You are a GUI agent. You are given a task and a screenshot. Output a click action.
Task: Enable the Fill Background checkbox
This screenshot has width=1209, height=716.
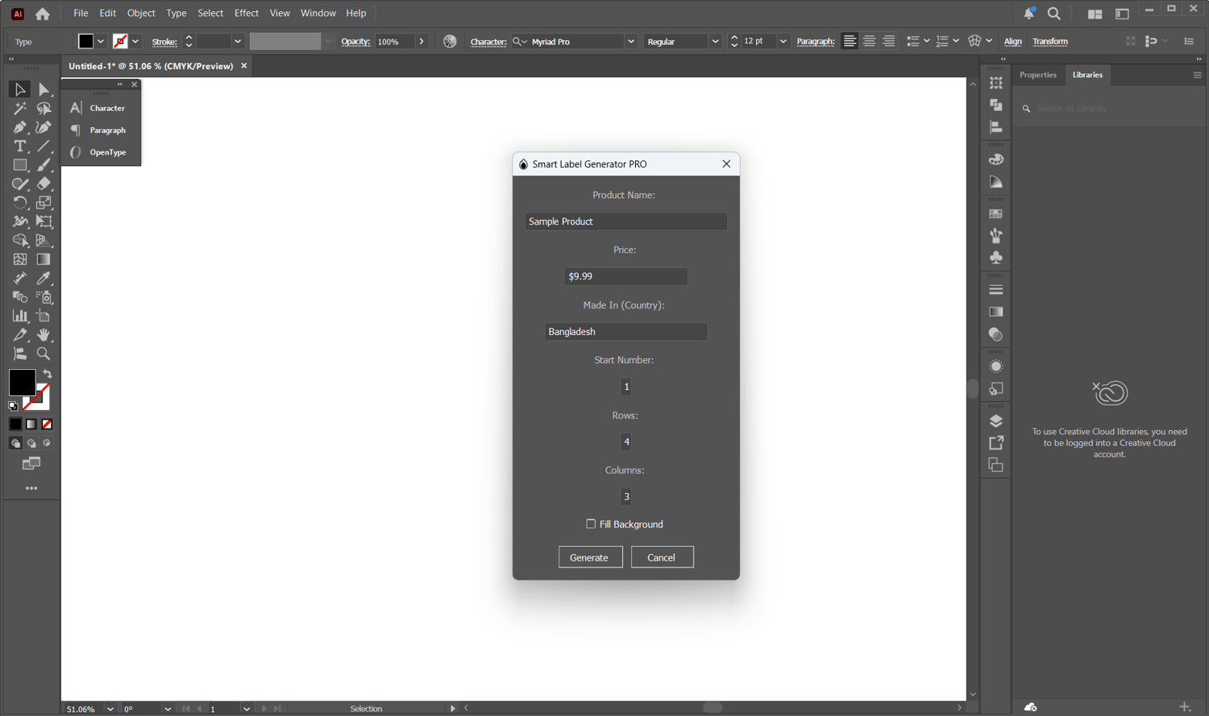pyautogui.click(x=591, y=524)
